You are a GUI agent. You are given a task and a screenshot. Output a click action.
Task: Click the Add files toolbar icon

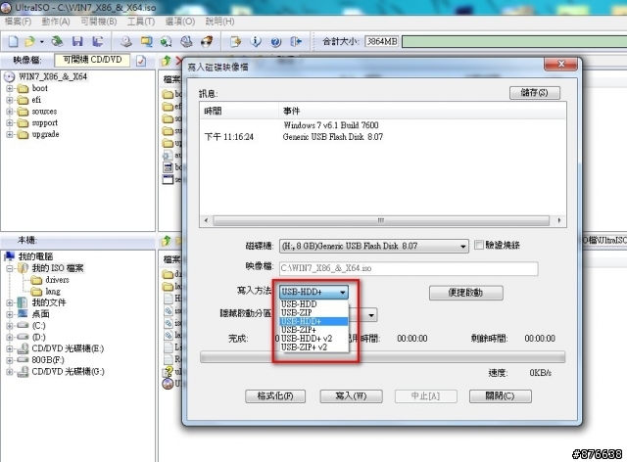[x=235, y=41]
